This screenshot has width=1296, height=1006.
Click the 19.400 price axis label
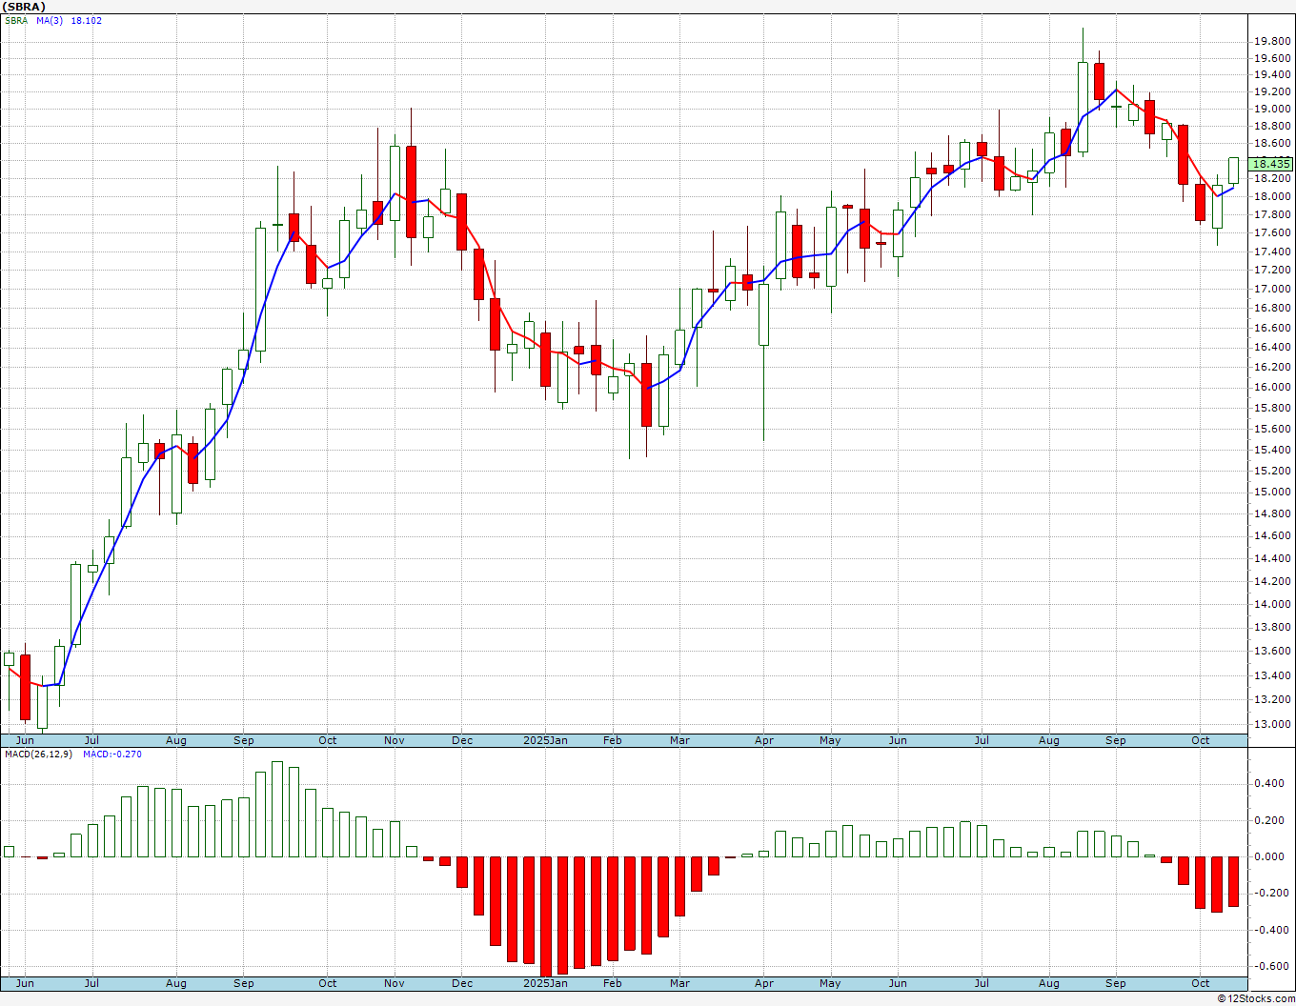pyautogui.click(x=1274, y=75)
